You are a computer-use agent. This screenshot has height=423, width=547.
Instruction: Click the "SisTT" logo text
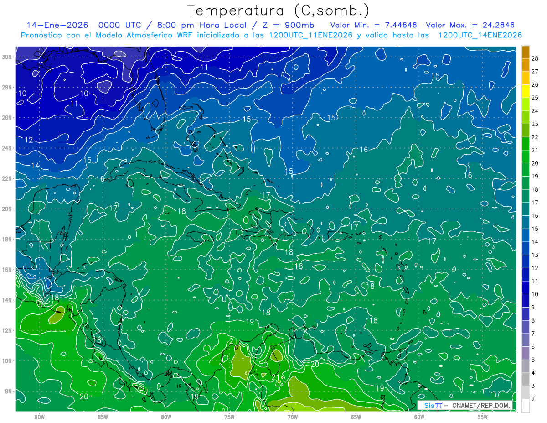pyautogui.click(x=433, y=405)
